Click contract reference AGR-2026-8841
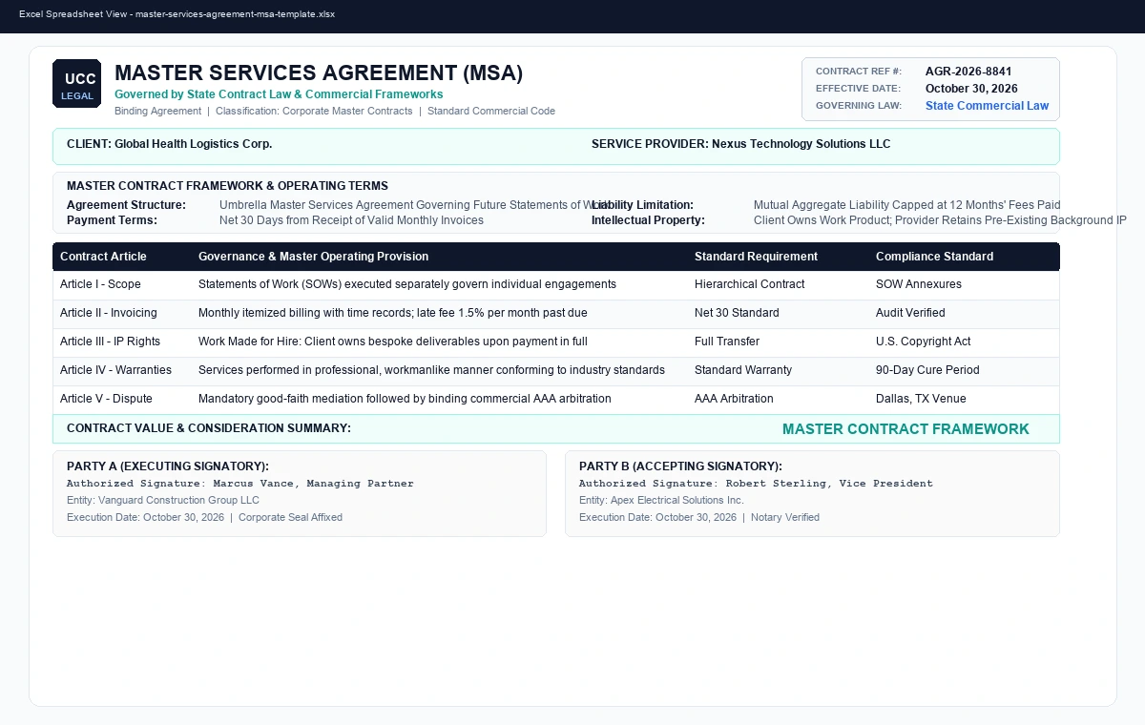Viewport: 1145px width, 725px height. pyautogui.click(x=968, y=72)
